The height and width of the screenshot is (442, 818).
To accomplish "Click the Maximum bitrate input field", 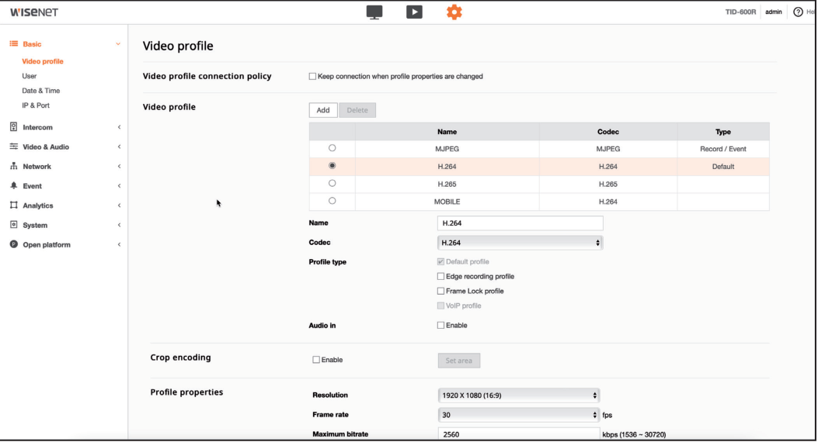I will tap(519, 434).
